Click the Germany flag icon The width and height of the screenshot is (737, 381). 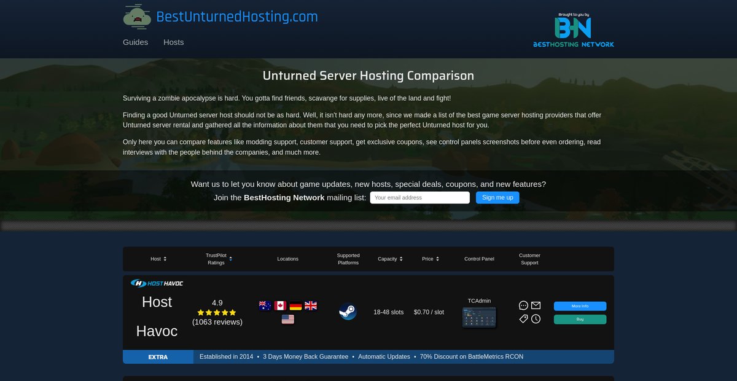(x=295, y=305)
